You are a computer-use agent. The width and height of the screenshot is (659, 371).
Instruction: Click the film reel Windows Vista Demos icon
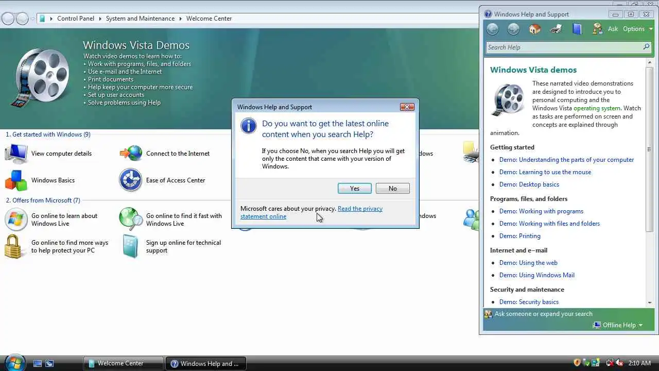tap(41, 77)
